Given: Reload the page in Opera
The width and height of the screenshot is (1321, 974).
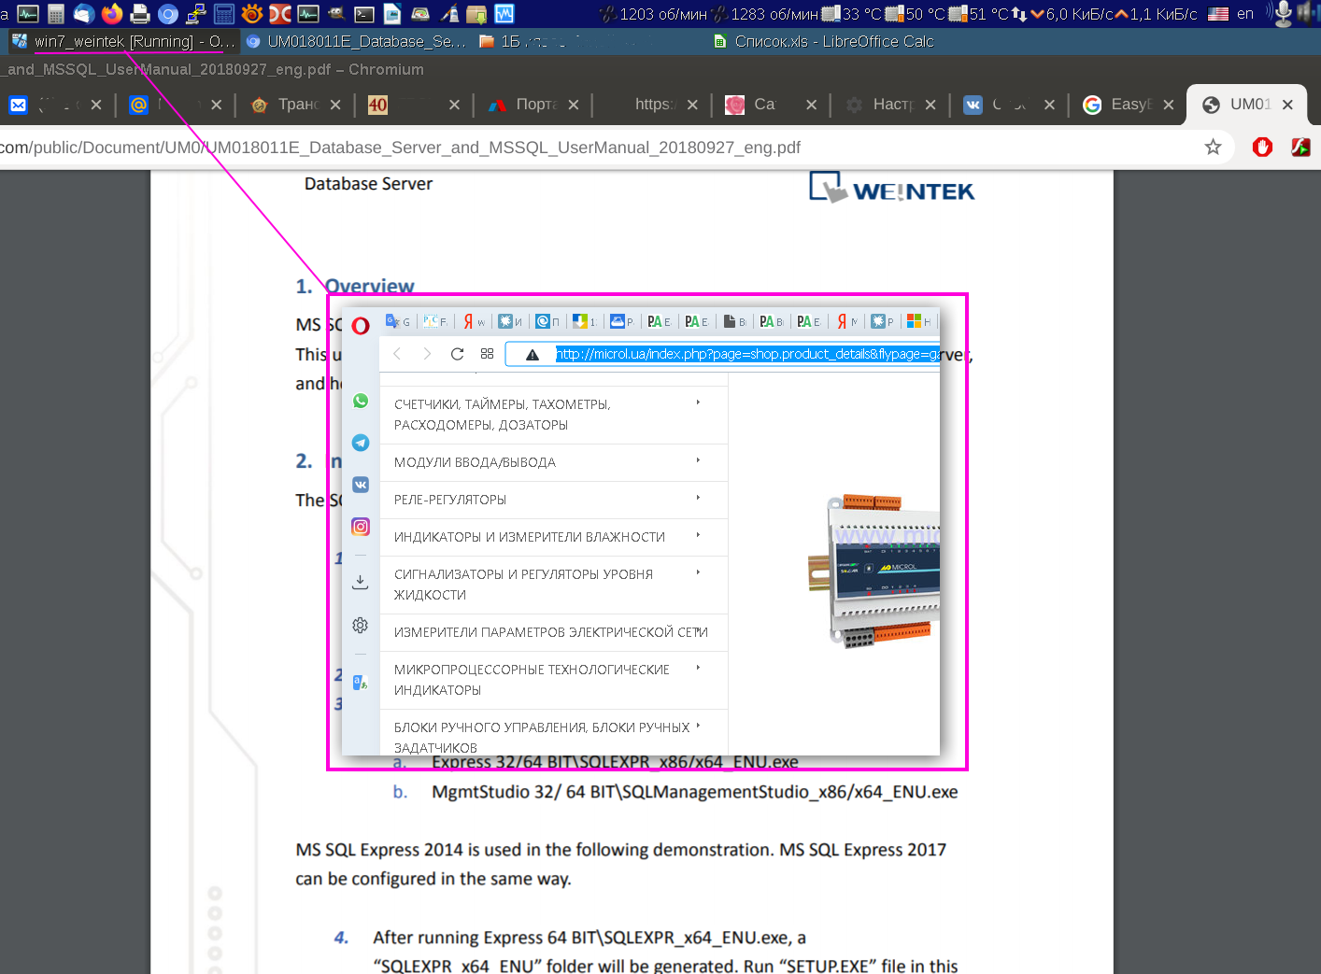Looking at the screenshot, I should coord(457,354).
